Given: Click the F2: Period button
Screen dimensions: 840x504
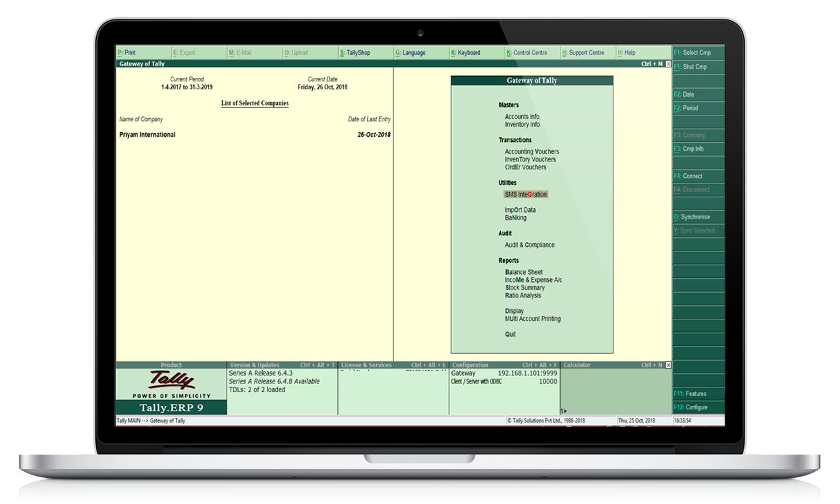Looking at the screenshot, I should (x=698, y=108).
